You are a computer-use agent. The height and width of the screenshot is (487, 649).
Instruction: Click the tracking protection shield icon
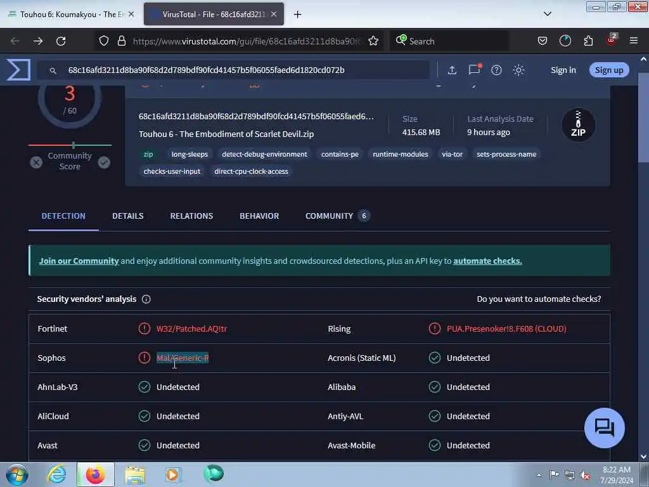coord(104,41)
